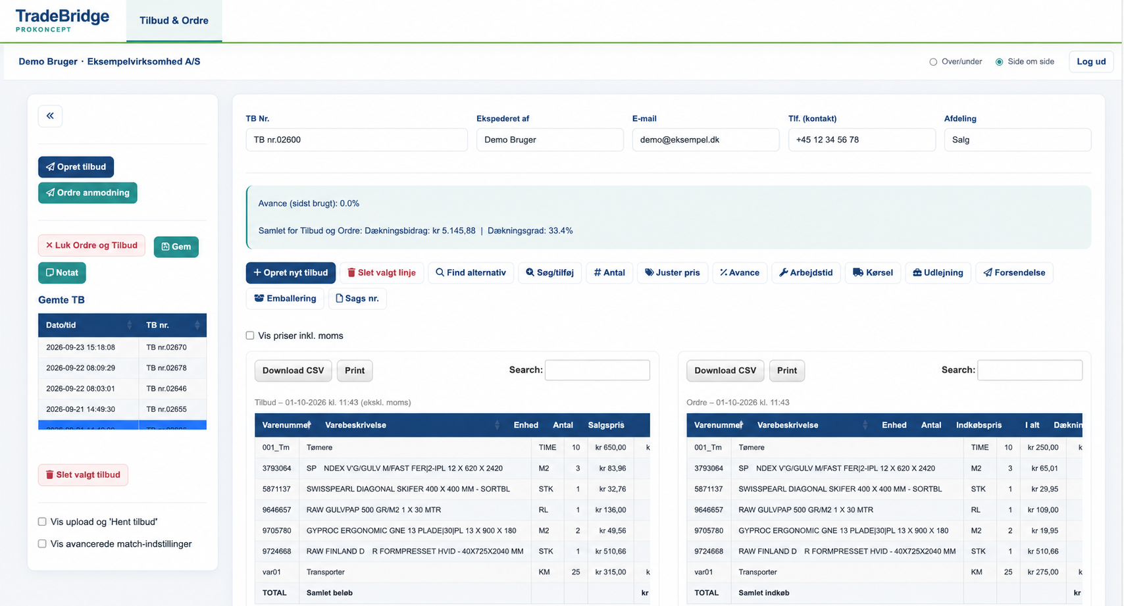Screen dimensions: 1124x606
Task: Download CSV of the Ordre table
Action: tap(725, 370)
